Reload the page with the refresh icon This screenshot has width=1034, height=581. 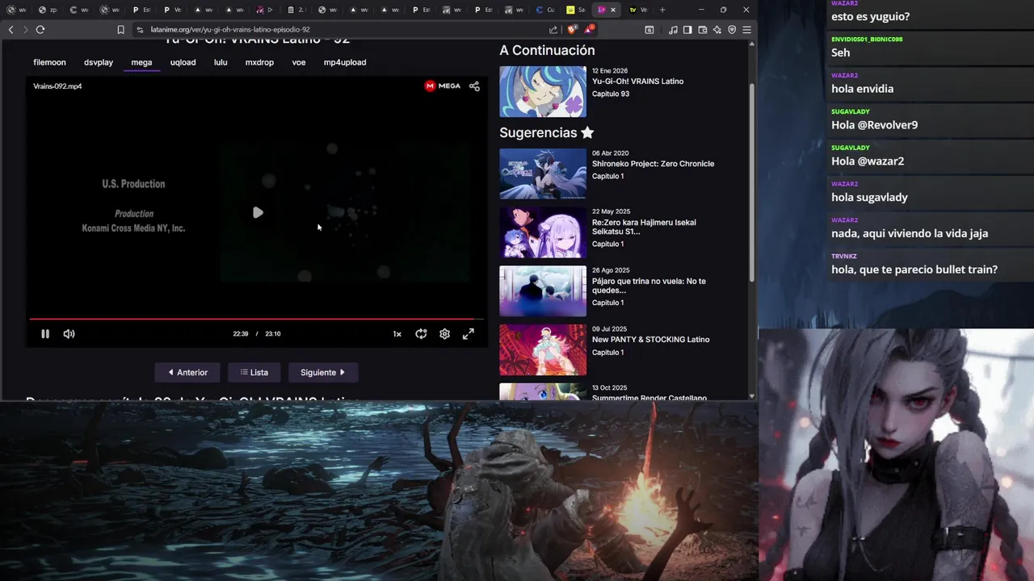coord(40,30)
